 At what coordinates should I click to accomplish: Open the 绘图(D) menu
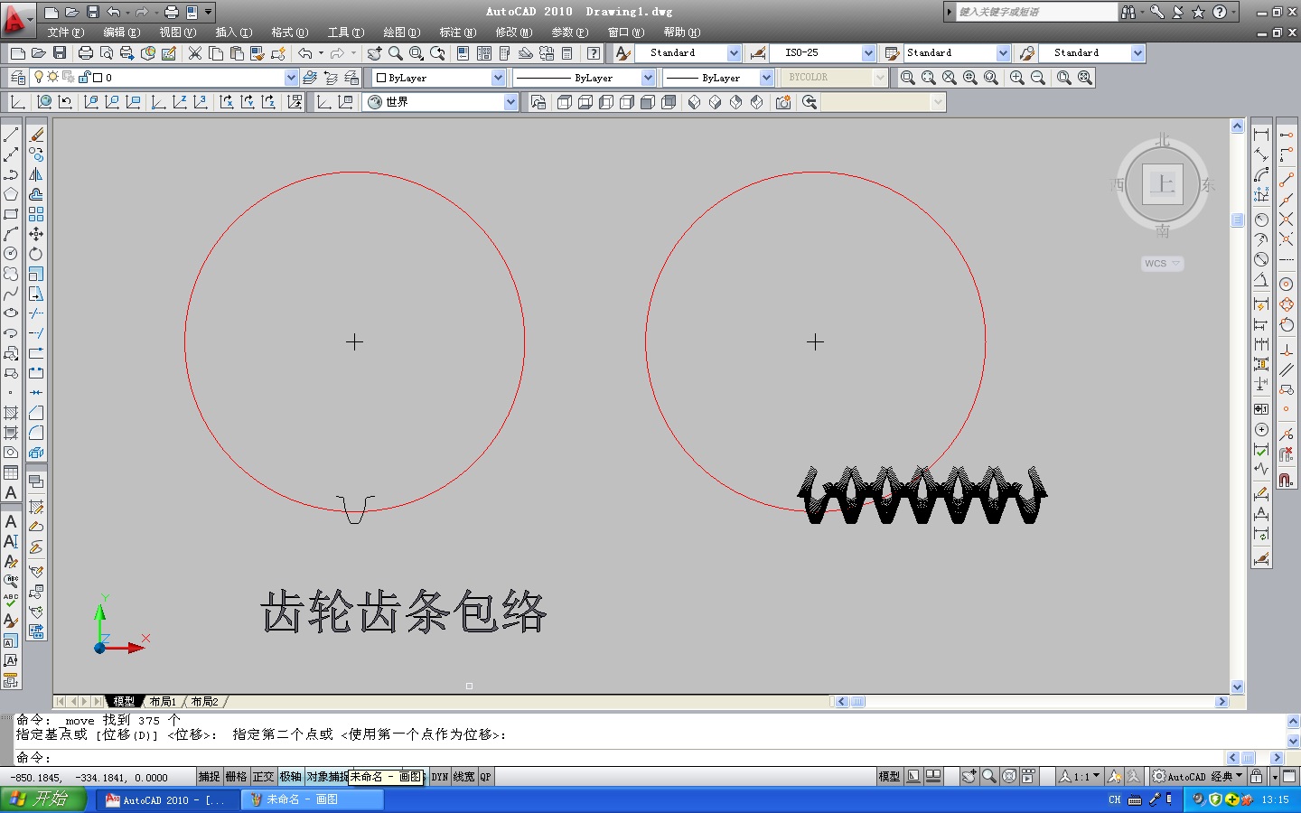(x=402, y=33)
